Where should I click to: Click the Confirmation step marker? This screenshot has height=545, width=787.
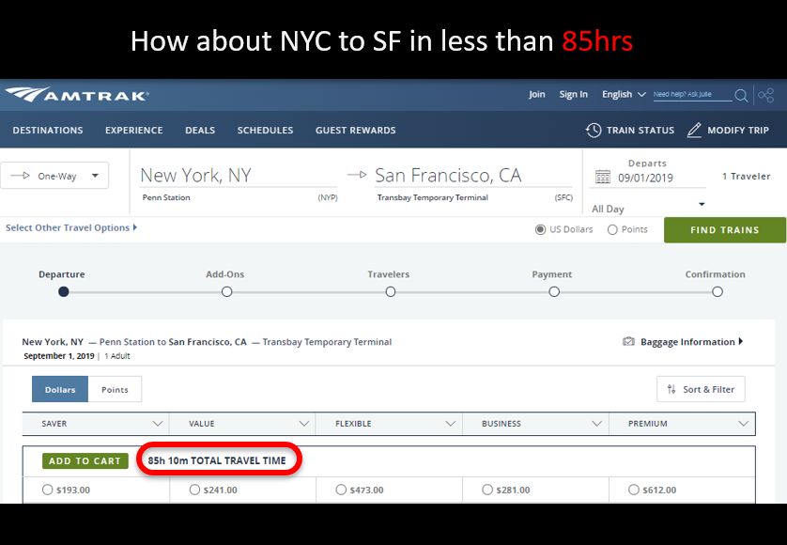point(718,292)
